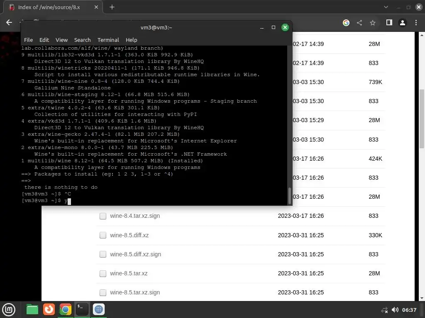Maximize the vm3@vm3 terminal window
Viewport: 425px width, 318px height.
click(274, 27)
